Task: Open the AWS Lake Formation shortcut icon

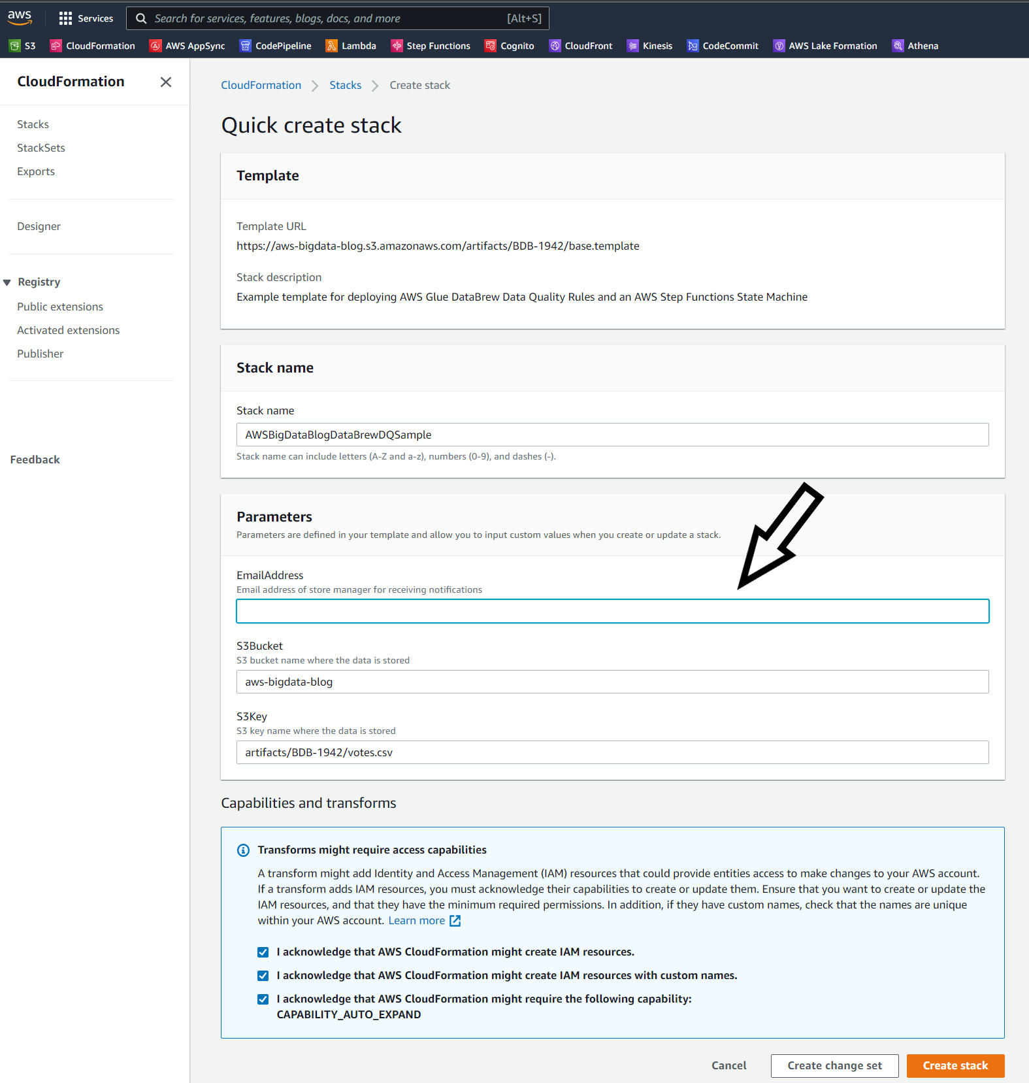Action: [x=779, y=46]
